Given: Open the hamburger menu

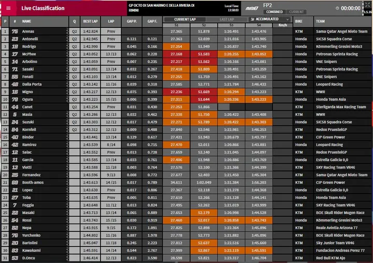Looking at the screenshot, I should (8, 8).
